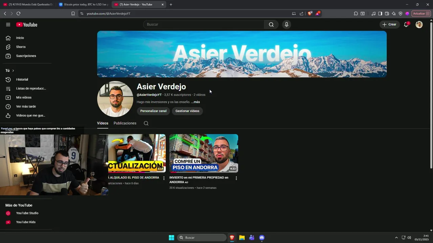Screen dimensions: 433x243
Task: Open Suscripciones in the sidebar
Action: (26, 56)
